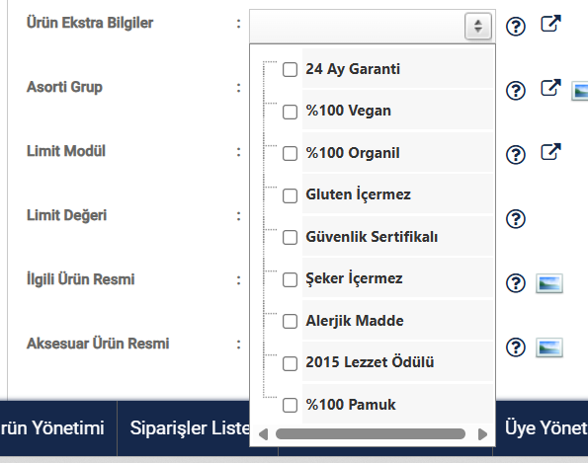Select Şeker İçermez checkbox
The image size is (588, 463).
click(x=290, y=279)
